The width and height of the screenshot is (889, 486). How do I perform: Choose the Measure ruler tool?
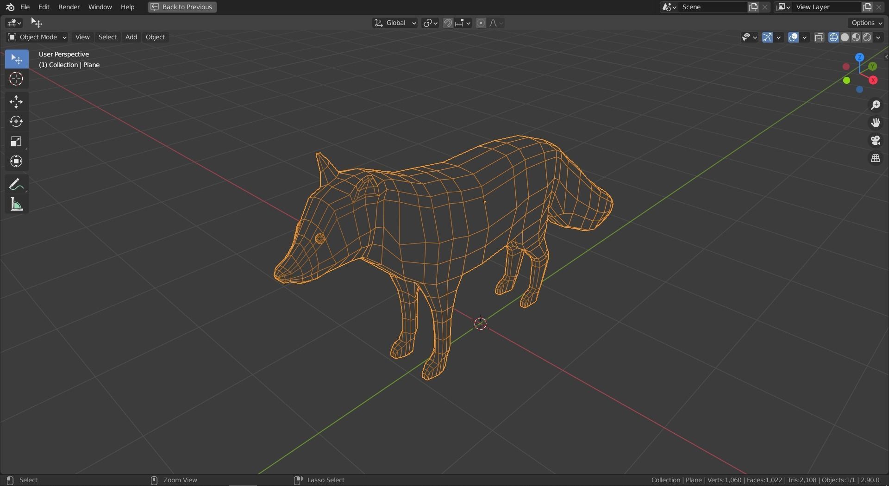click(x=17, y=204)
